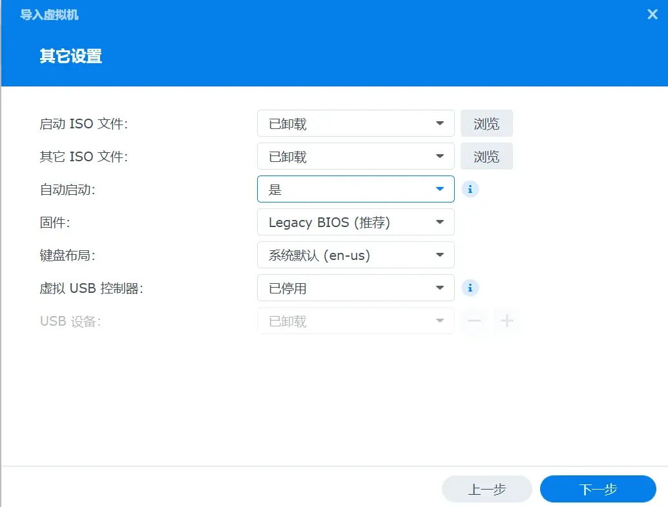Click the plus button for USB 设备
This screenshot has height=507, width=668.
point(506,321)
